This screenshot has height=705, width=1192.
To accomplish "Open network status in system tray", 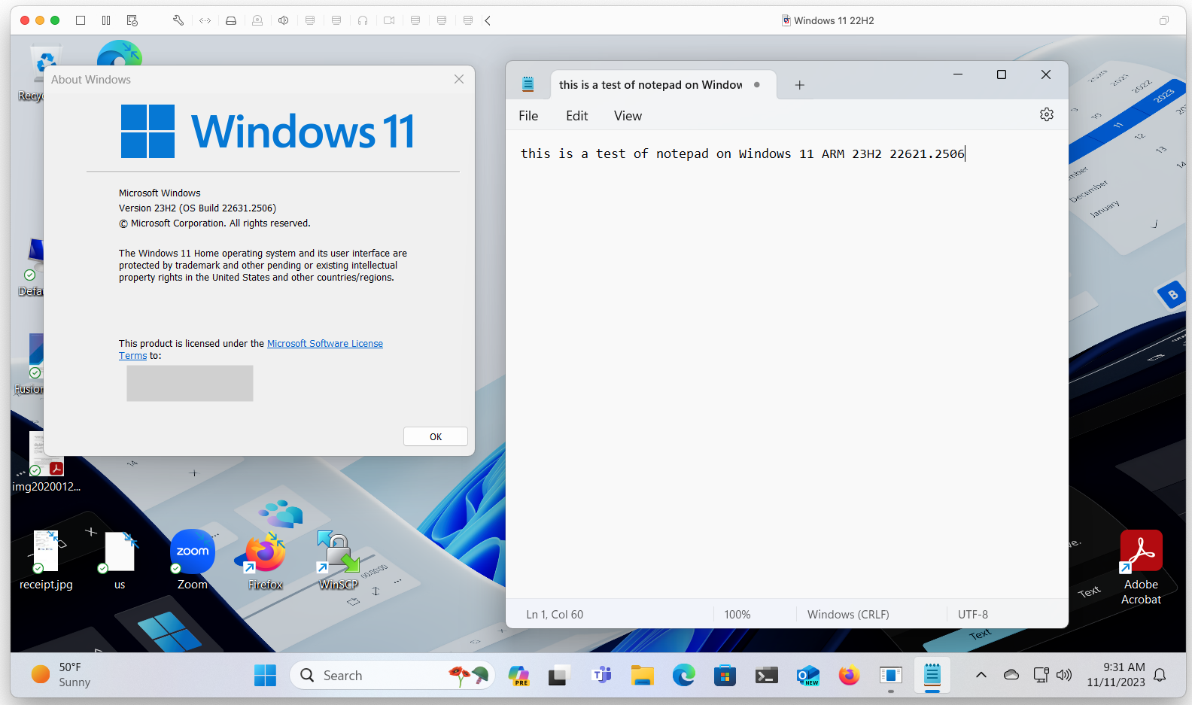I will pos(1041,675).
